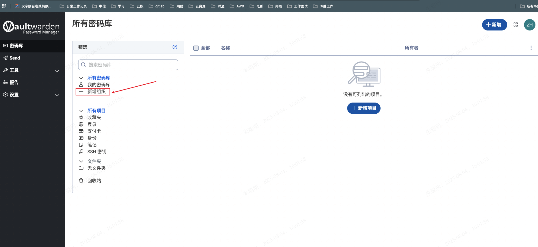This screenshot has width=538, height=247.
Task: Open the 回收站 trash filter
Action: pyautogui.click(x=94, y=181)
